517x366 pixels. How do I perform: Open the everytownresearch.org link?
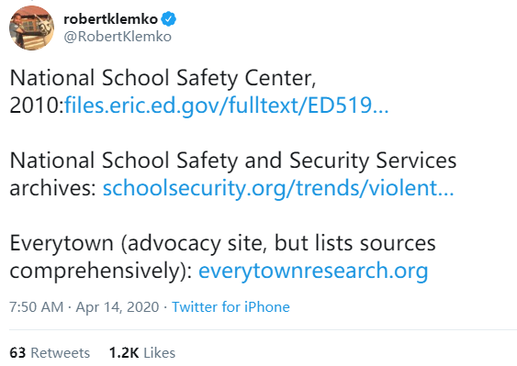313,271
